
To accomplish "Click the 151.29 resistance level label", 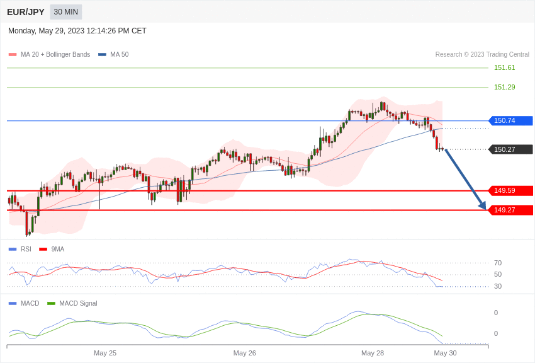I will (x=504, y=87).
